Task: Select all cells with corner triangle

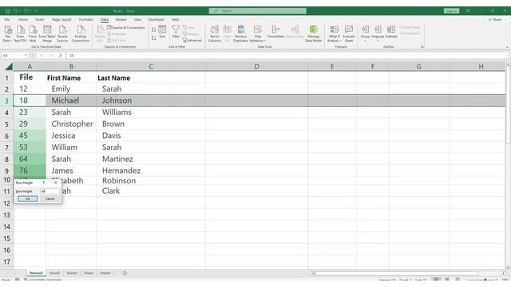Action: pyautogui.click(x=9, y=67)
